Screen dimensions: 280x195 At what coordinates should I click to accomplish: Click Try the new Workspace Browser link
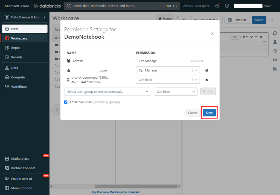(115, 192)
